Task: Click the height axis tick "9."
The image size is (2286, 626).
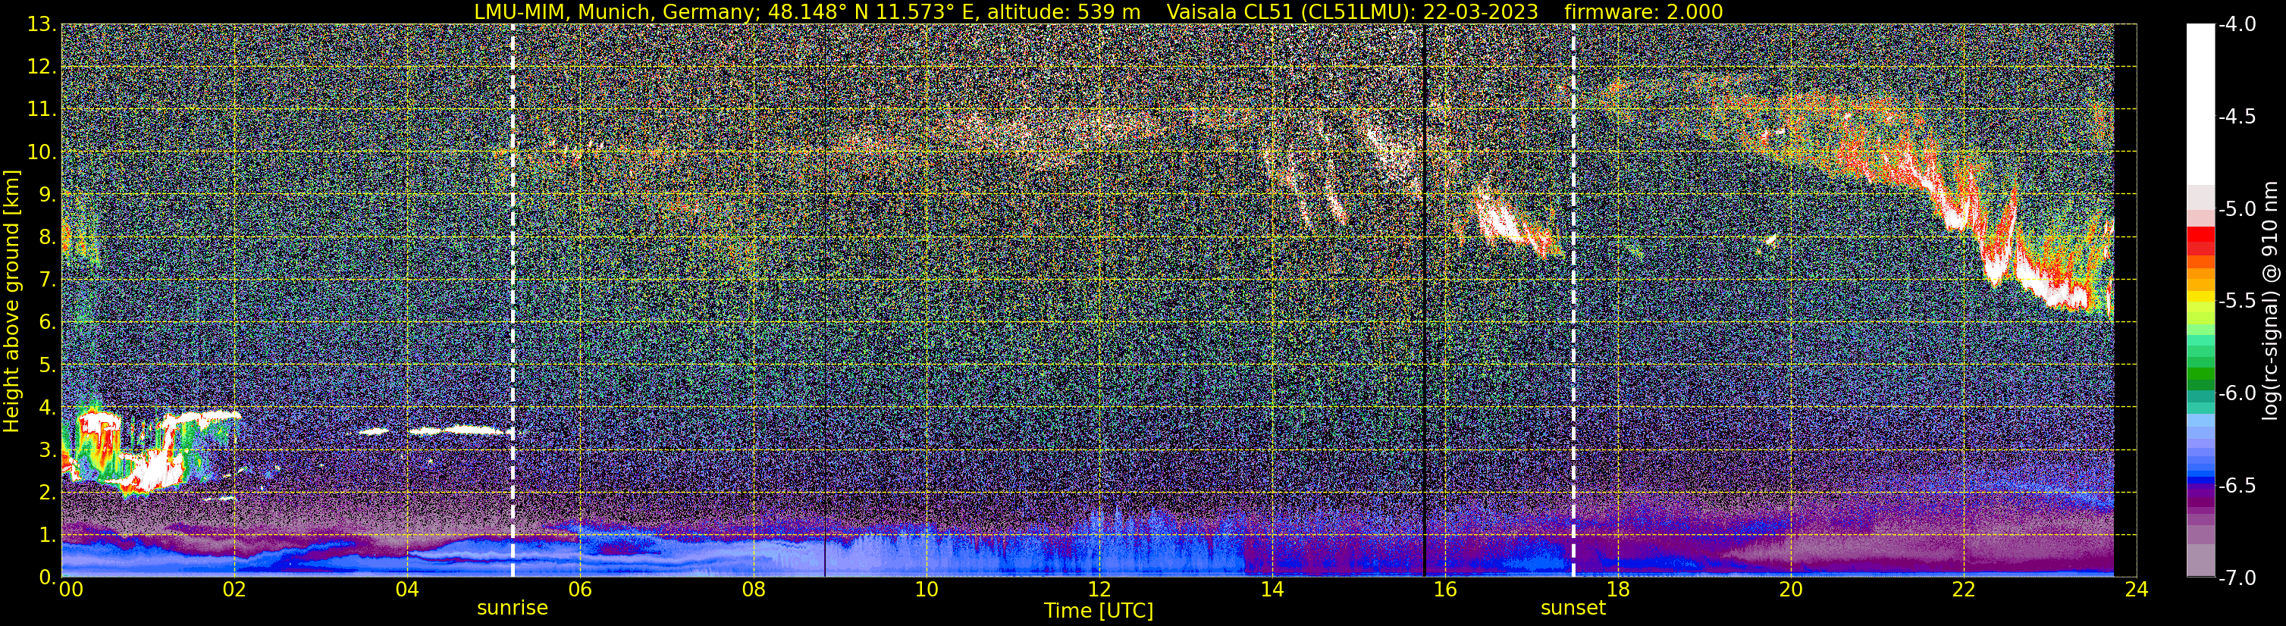Action: point(47,195)
